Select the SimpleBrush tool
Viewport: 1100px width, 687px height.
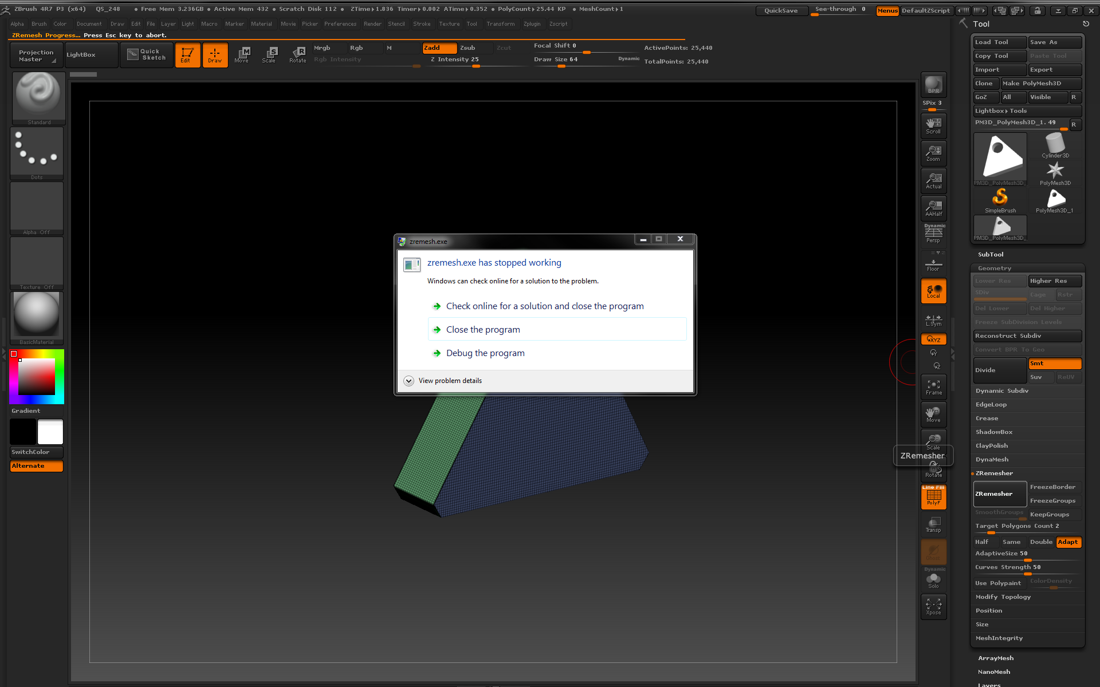(1000, 201)
